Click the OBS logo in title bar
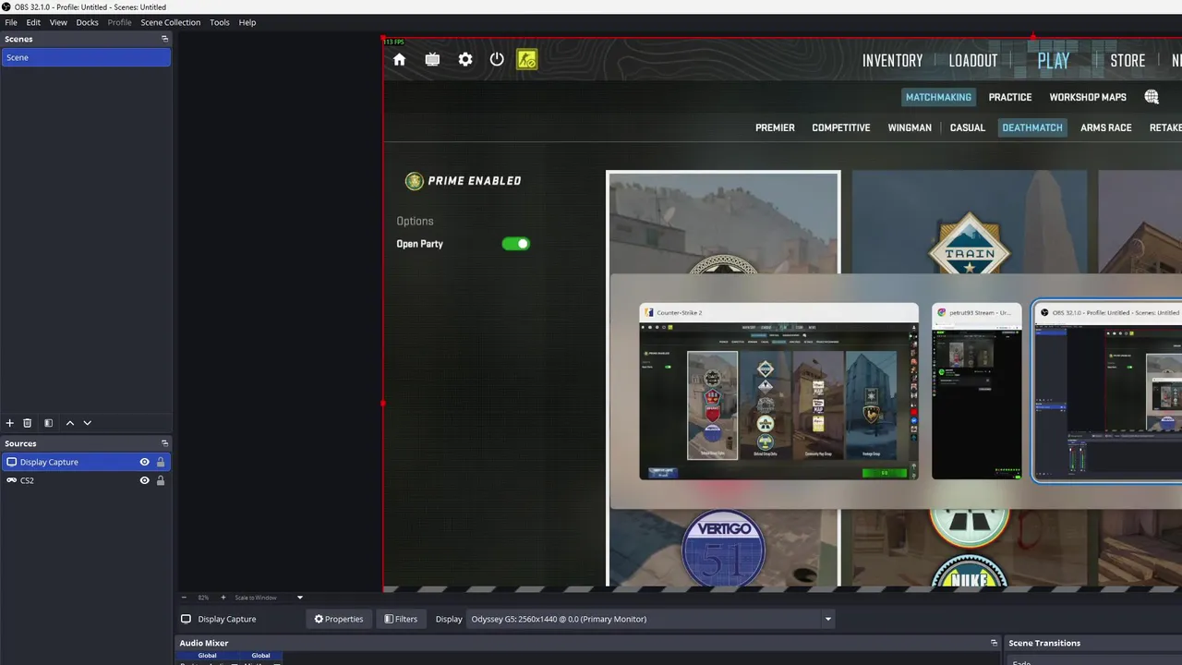The height and width of the screenshot is (665, 1182). point(6,6)
